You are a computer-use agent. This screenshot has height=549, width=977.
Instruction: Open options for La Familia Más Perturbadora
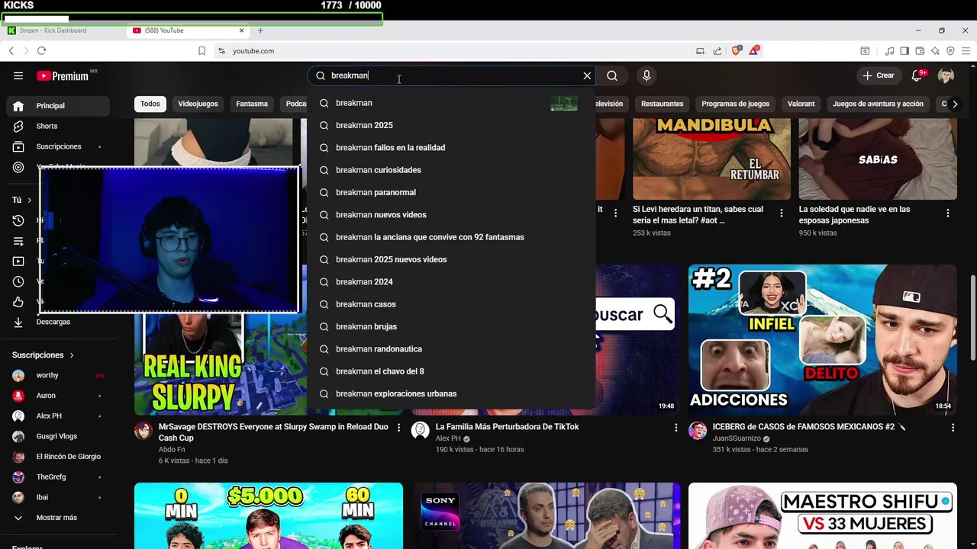click(676, 428)
